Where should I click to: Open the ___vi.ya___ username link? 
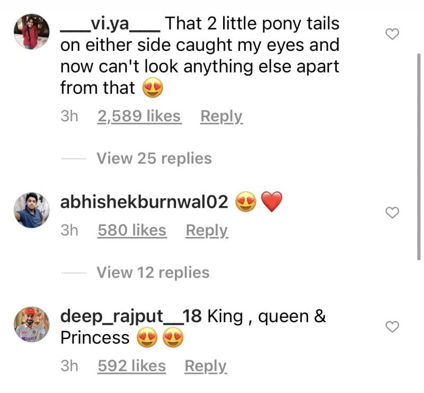[110, 24]
